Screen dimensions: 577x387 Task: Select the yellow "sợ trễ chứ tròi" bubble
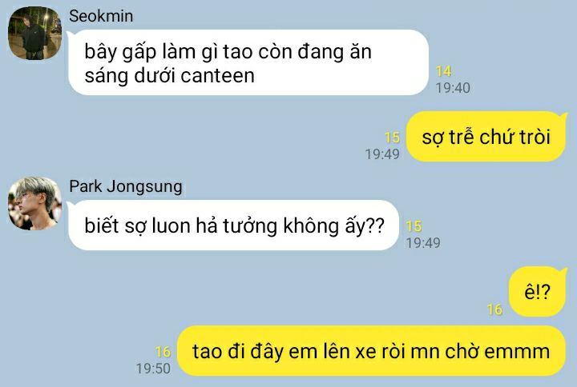(x=486, y=137)
